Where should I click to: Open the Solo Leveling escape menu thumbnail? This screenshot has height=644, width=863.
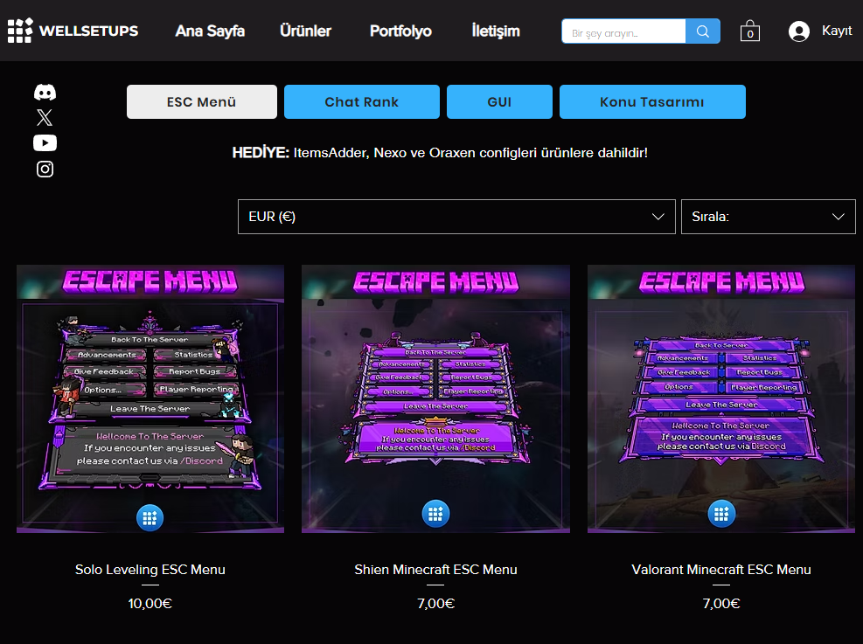(x=150, y=398)
